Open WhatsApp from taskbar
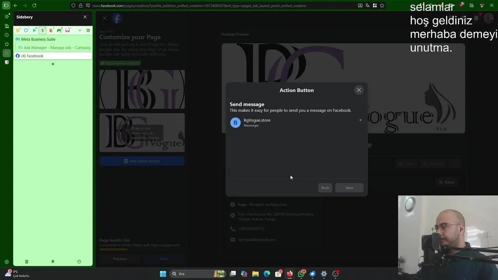The width and height of the screenshot is (498, 280). (x=301, y=274)
